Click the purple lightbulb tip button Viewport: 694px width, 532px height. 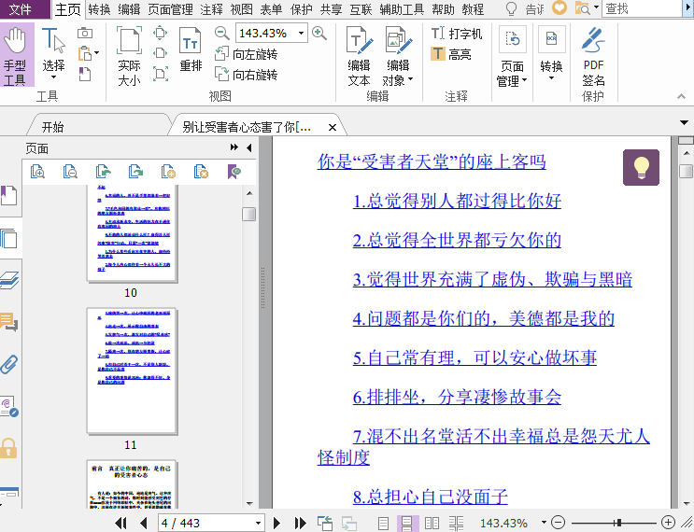641,168
